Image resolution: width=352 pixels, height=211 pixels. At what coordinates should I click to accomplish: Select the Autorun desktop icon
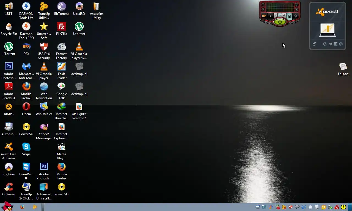(x=9, y=129)
